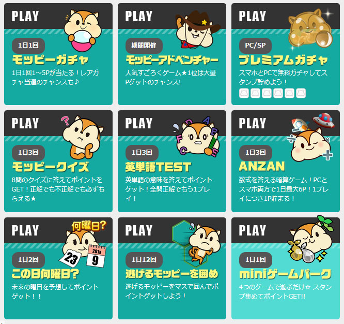Launch the ANZAN mental math game
The height and width of the screenshot is (324, 344).
[x=262, y=166]
